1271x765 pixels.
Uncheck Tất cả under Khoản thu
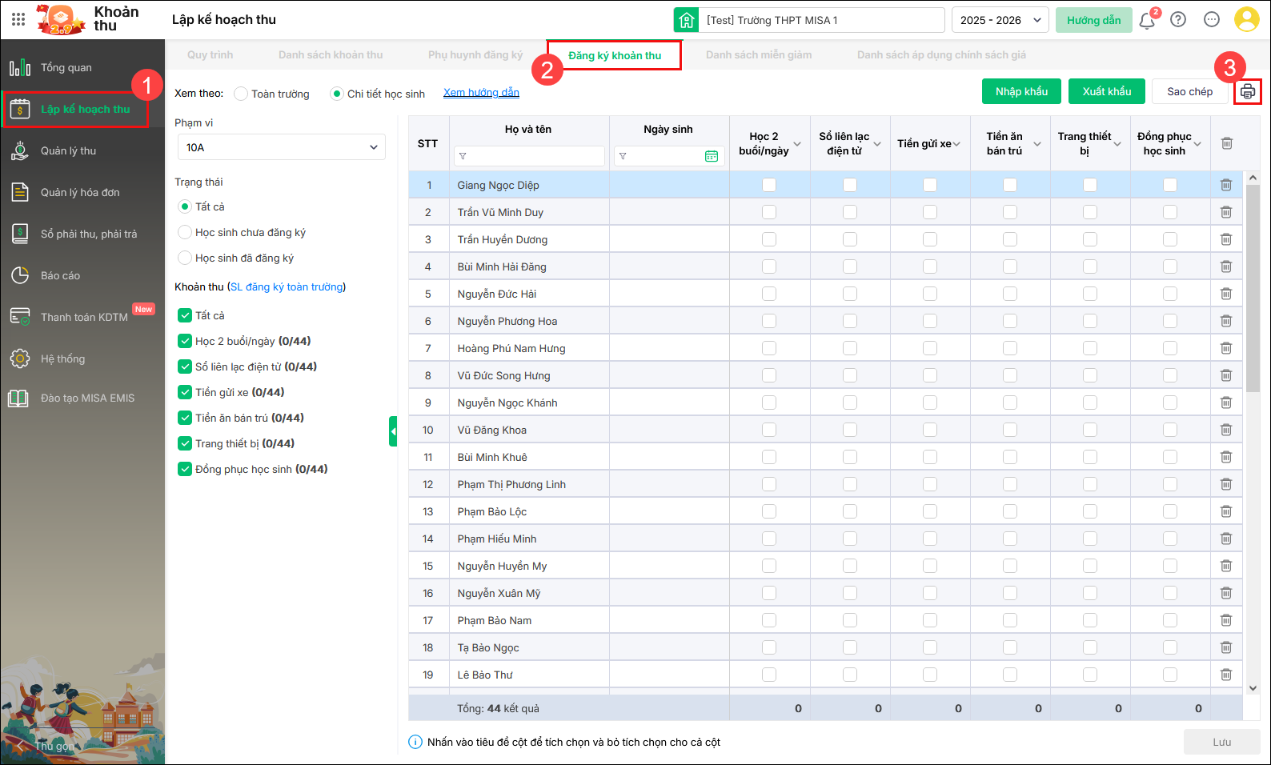[185, 315]
